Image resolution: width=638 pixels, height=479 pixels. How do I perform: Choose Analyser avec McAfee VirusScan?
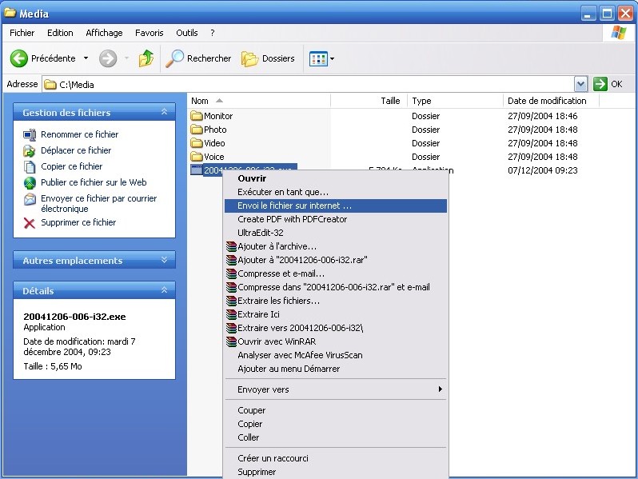(300, 355)
